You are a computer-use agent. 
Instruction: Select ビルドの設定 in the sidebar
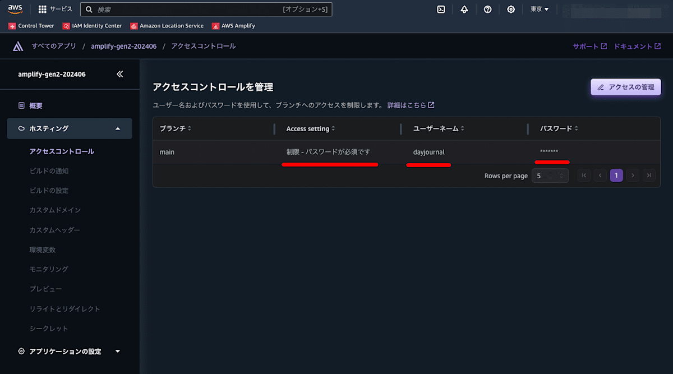49,191
